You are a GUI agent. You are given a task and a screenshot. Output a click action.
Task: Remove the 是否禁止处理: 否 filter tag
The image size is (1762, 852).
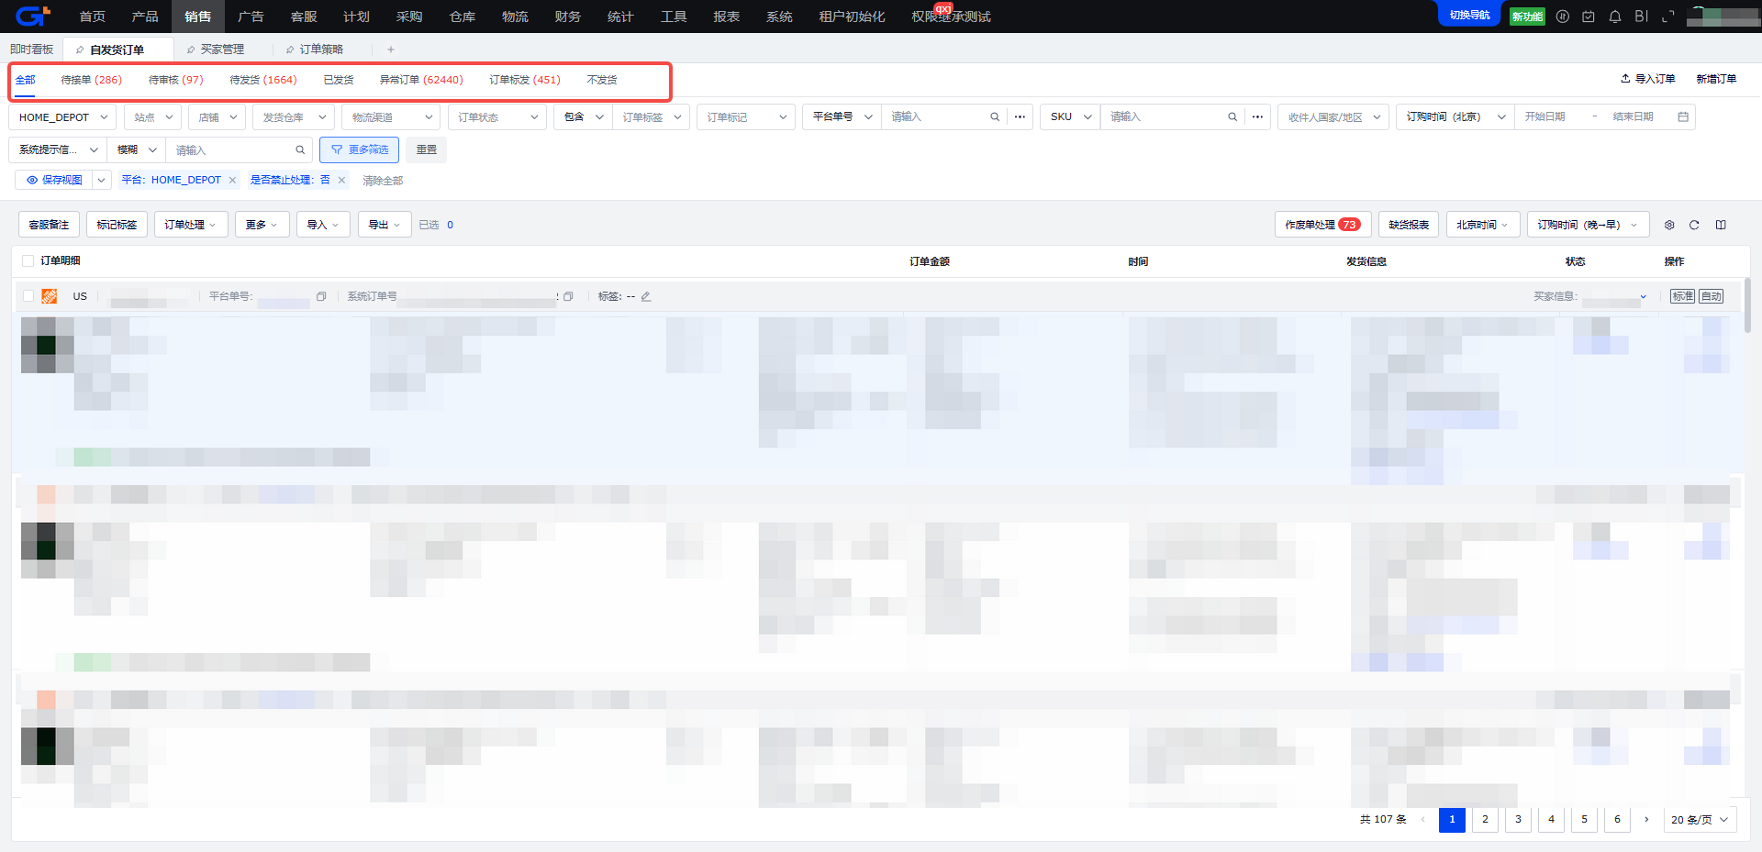[341, 180]
